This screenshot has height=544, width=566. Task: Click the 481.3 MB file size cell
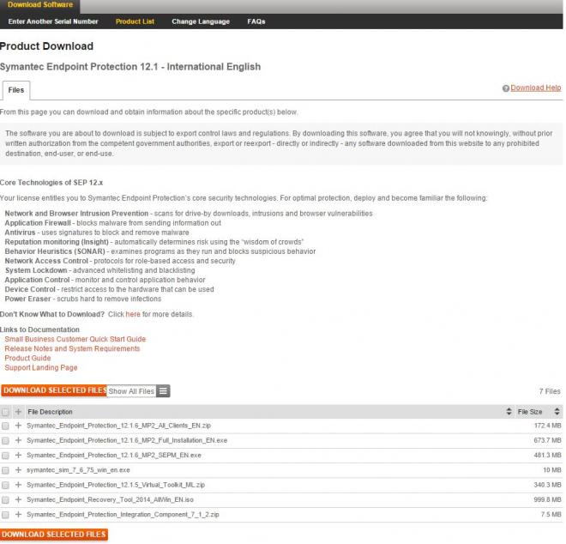(548, 455)
